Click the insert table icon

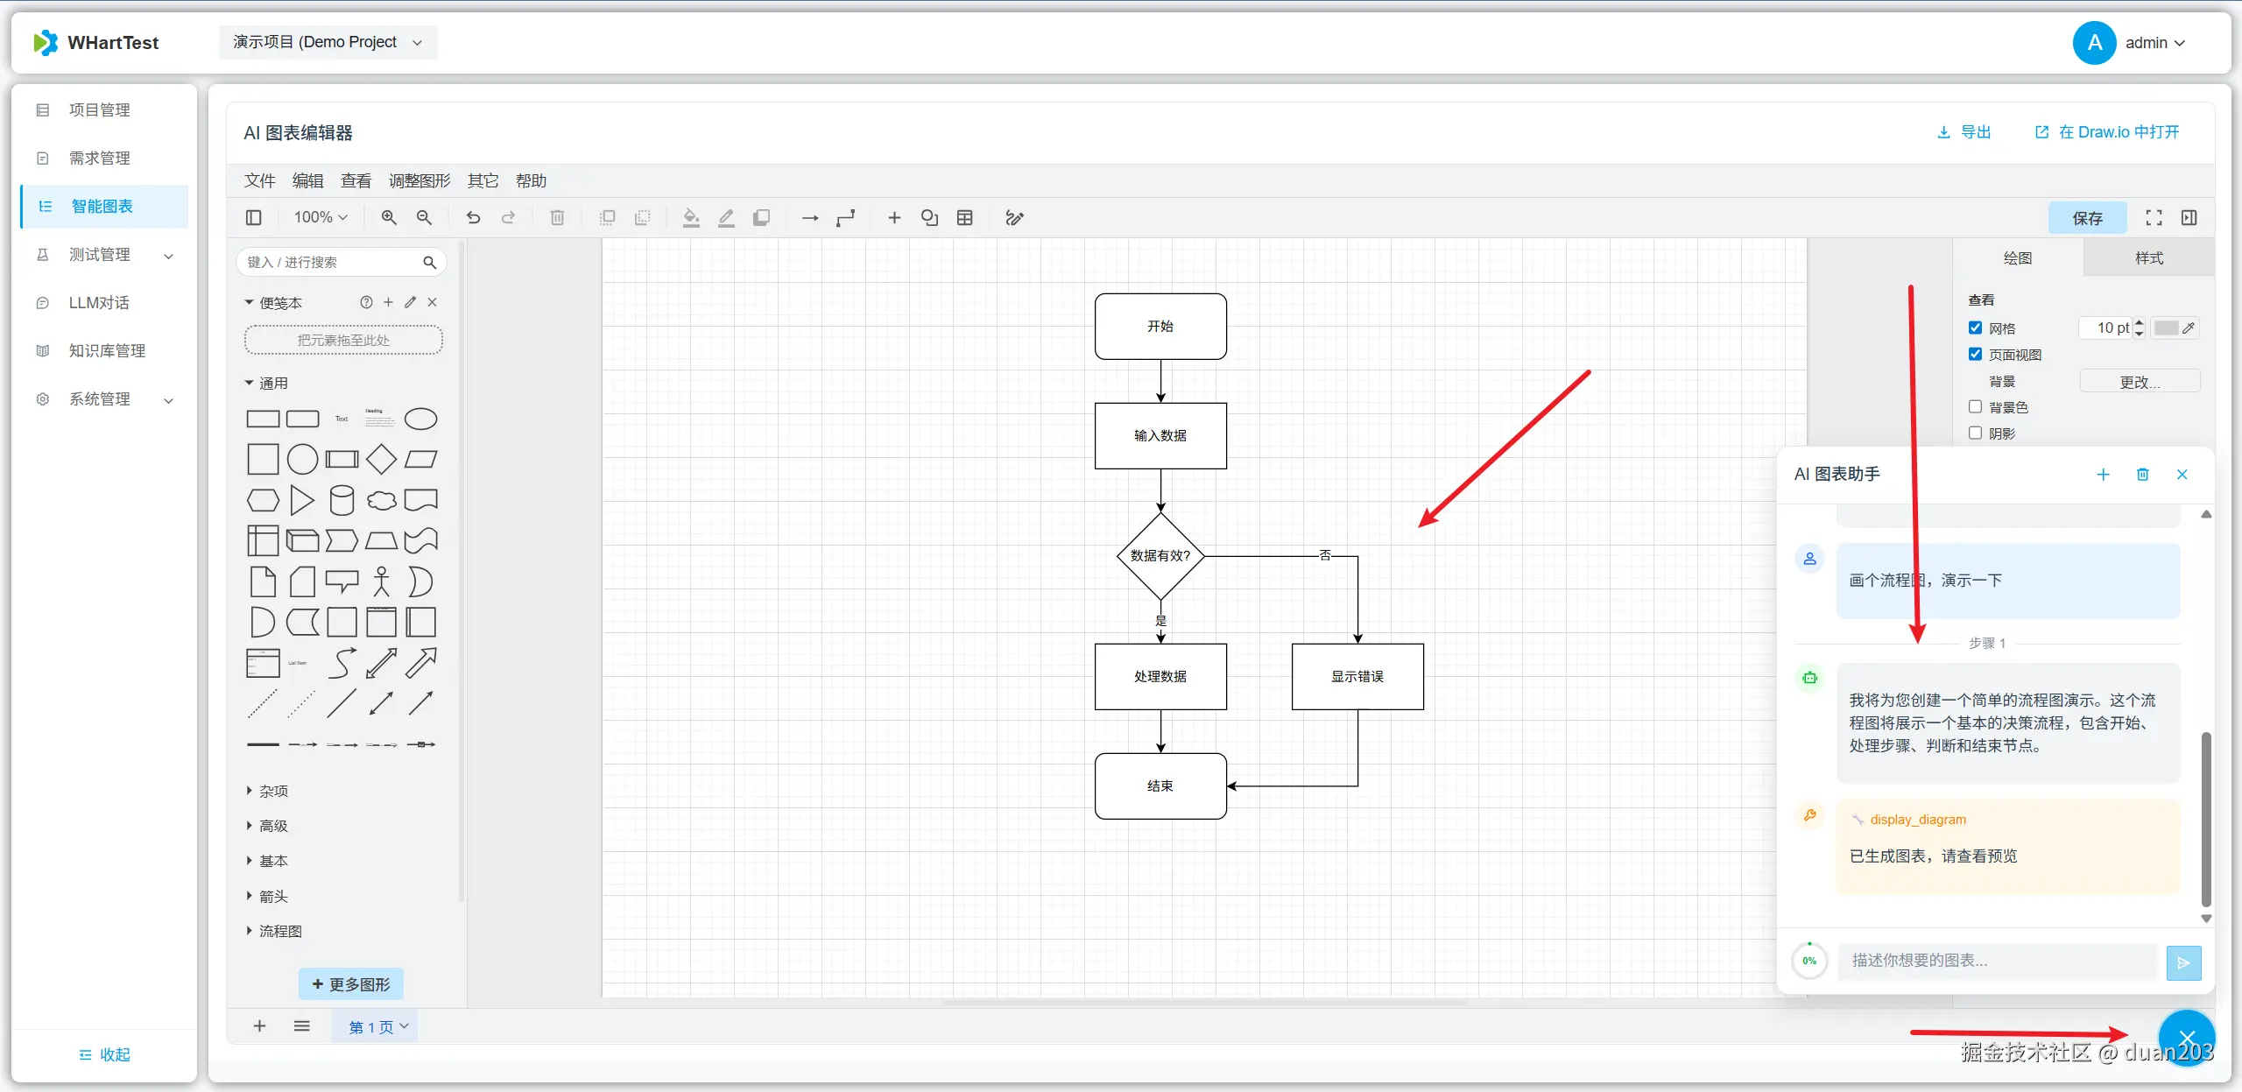pyautogui.click(x=964, y=218)
